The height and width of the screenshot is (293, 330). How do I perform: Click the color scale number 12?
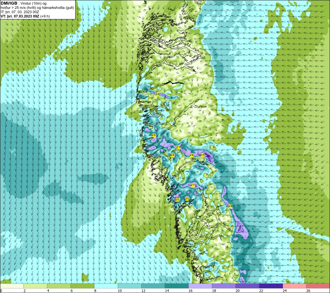143,291
